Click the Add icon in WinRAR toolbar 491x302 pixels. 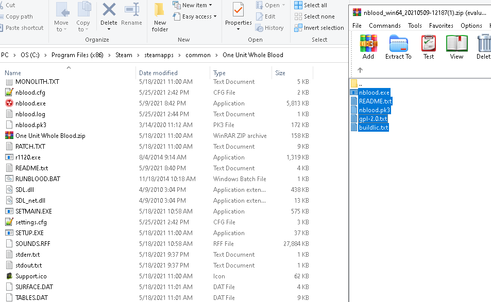368,43
